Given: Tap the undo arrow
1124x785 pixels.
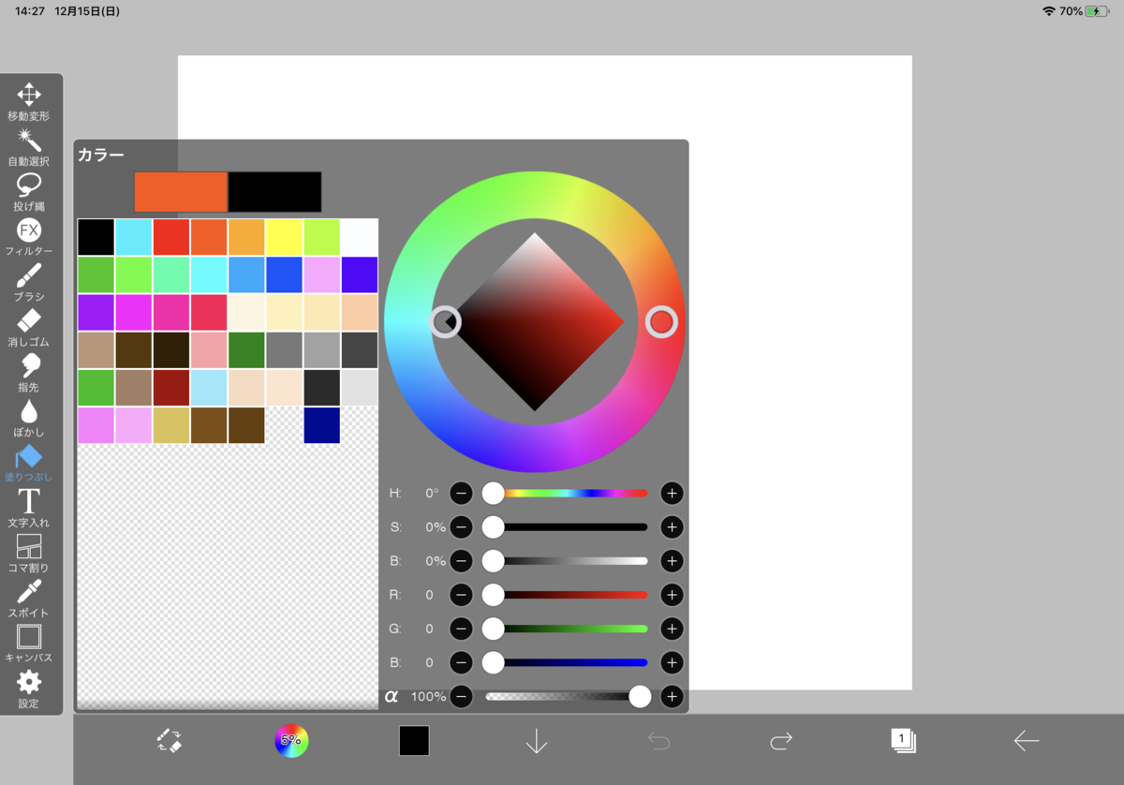Looking at the screenshot, I should click(x=658, y=741).
